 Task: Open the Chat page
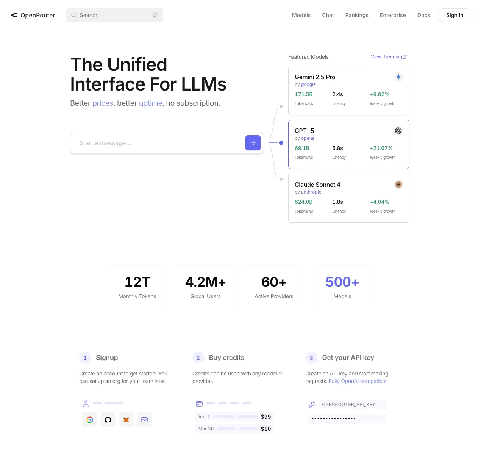coord(328,15)
